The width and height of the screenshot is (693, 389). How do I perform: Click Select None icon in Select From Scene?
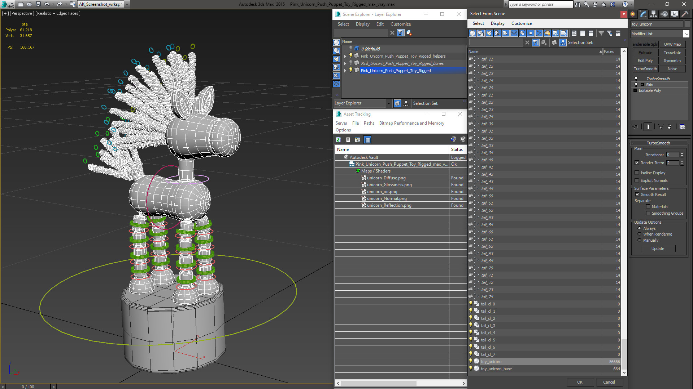tap(583, 33)
